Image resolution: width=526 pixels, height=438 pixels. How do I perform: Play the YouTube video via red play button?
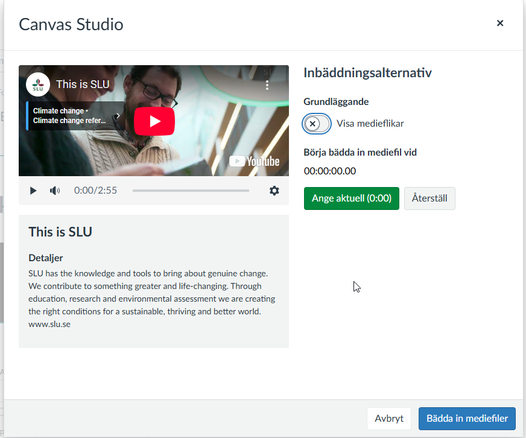154,121
